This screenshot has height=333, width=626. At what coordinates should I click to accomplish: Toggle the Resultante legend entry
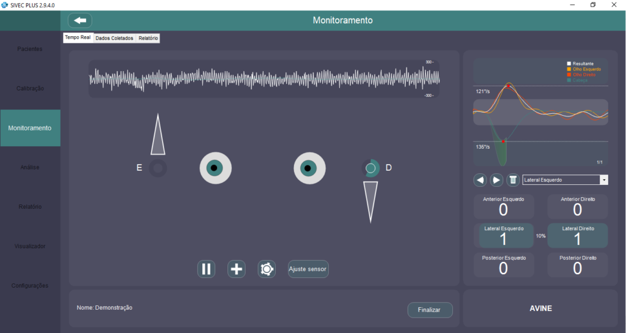(x=583, y=63)
